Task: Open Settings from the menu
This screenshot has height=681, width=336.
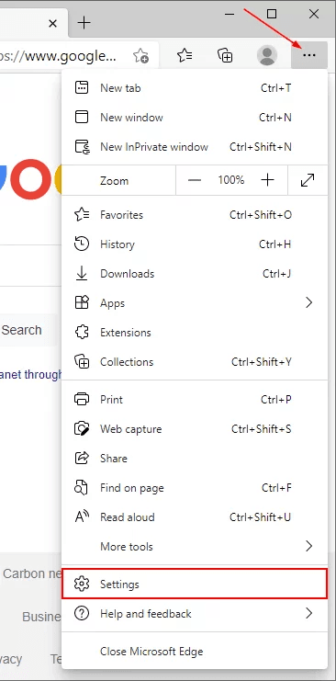Action: pyautogui.click(x=195, y=585)
